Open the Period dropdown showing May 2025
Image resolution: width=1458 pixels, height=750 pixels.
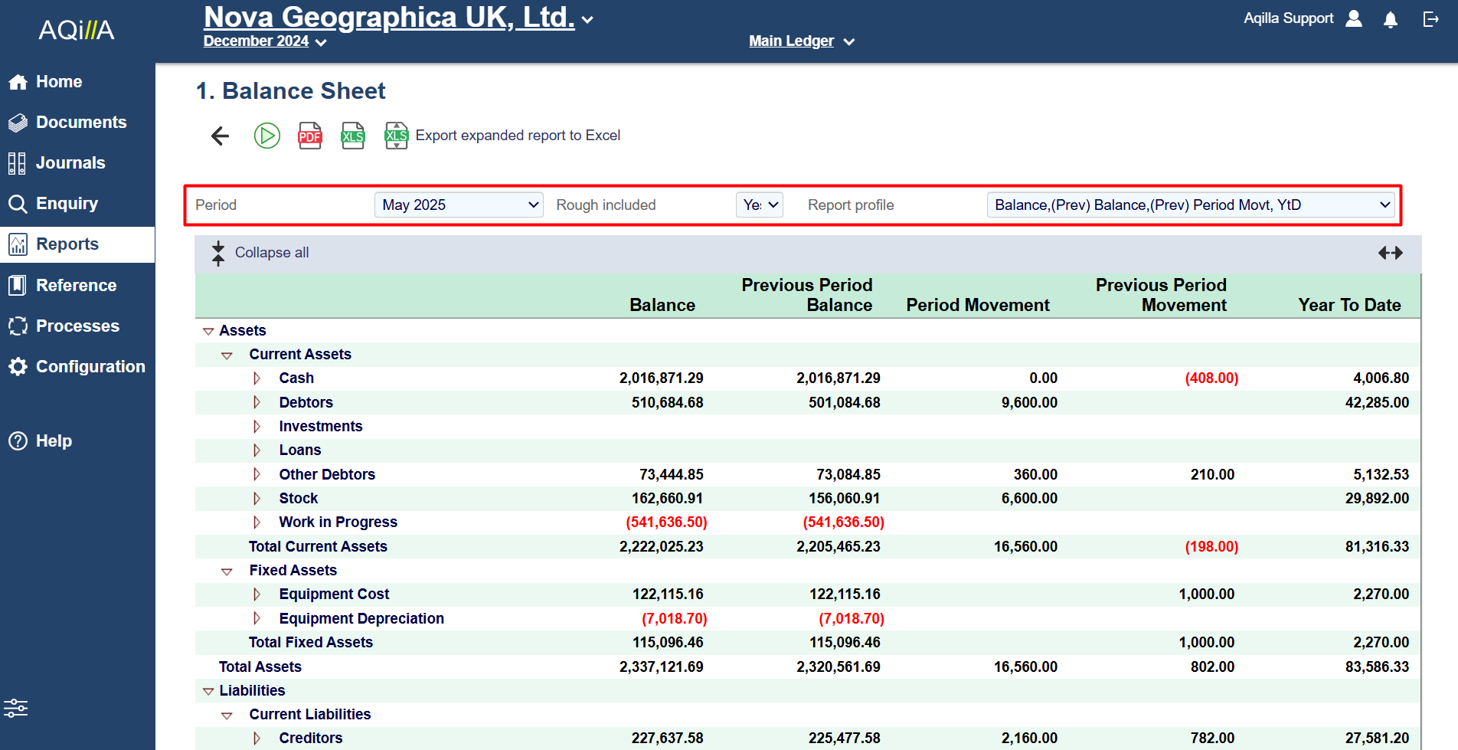[459, 205]
